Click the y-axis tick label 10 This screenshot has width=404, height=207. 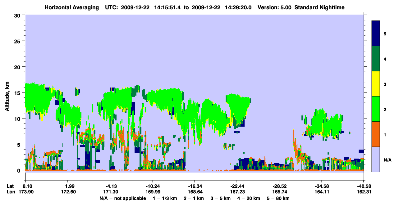coord(18,119)
